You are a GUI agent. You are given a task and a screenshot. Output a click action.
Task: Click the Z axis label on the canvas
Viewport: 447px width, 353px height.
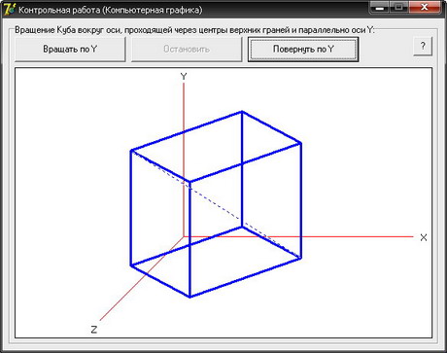pyautogui.click(x=94, y=330)
